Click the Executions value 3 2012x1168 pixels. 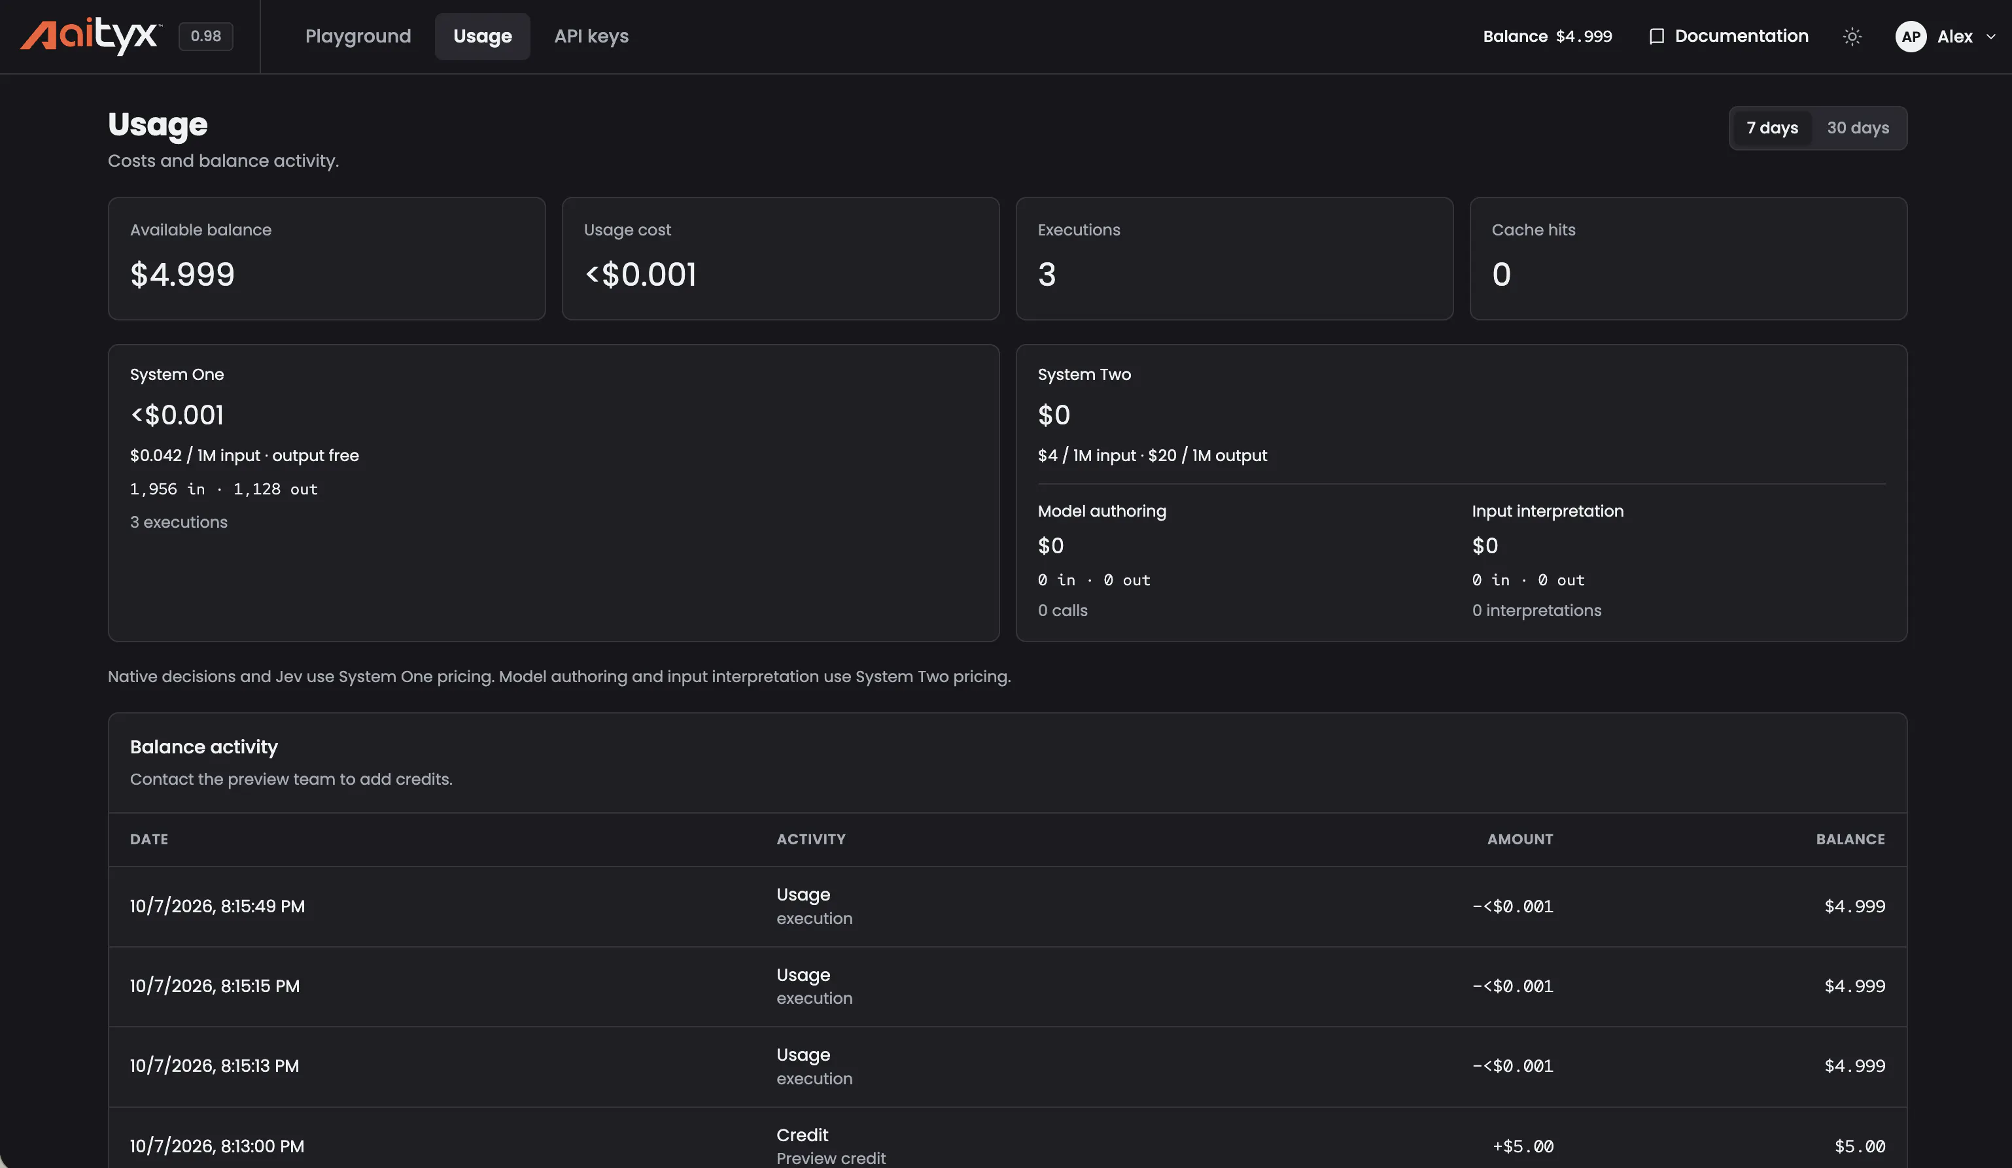(1047, 275)
